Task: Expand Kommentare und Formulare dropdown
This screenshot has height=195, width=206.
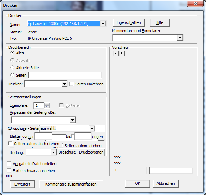Action: pos(180,38)
